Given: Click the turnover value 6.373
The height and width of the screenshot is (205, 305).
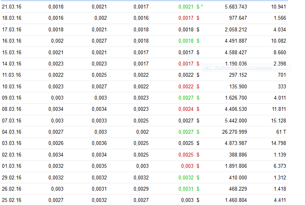Looking at the screenshot, I should [x=280, y=166].
